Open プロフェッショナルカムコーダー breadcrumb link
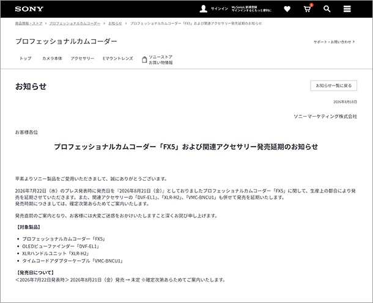Image resolution: width=373 pixels, height=303 pixels. point(75,23)
